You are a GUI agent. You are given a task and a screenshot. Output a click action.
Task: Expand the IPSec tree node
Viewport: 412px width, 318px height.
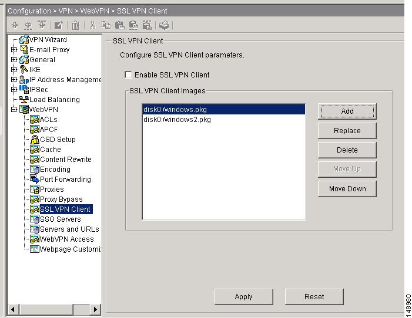coord(14,90)
